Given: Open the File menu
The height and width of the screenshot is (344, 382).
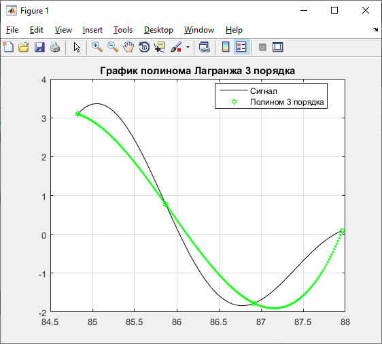Looking at the screenshot, I should tap(12, 30).
